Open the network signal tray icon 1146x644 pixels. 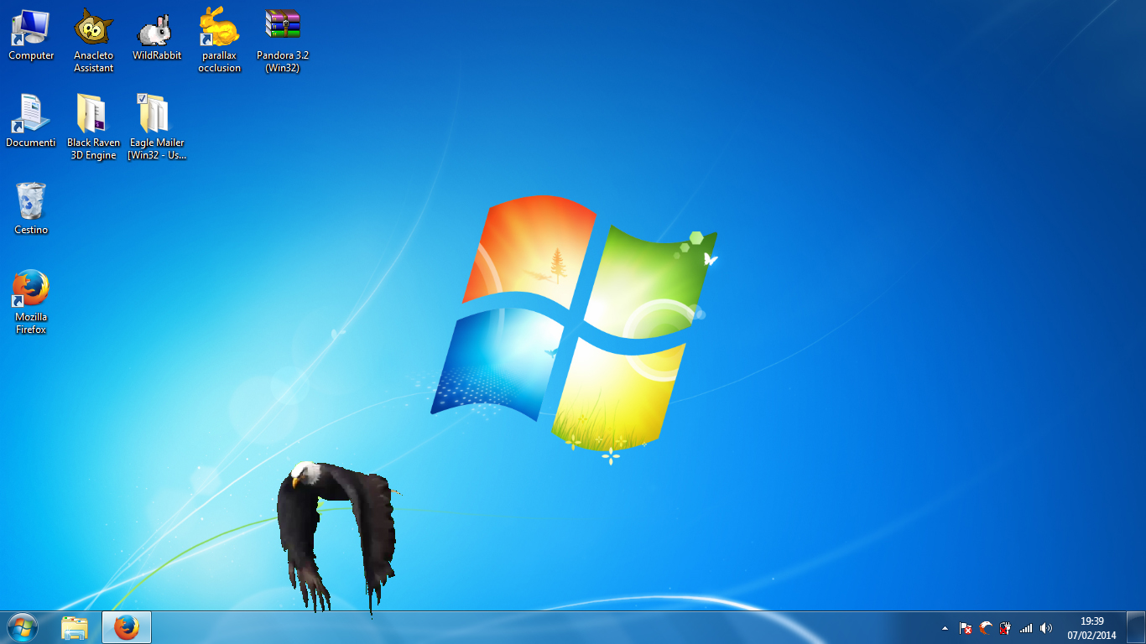tap(1025, 628)
